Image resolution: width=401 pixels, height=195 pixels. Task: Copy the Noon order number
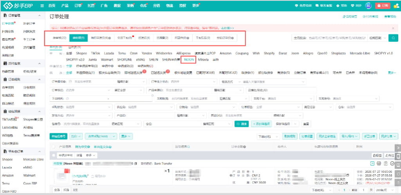[x=136, y=163]
